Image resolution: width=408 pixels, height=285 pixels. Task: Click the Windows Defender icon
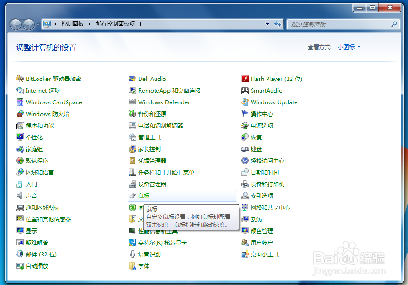133,102
